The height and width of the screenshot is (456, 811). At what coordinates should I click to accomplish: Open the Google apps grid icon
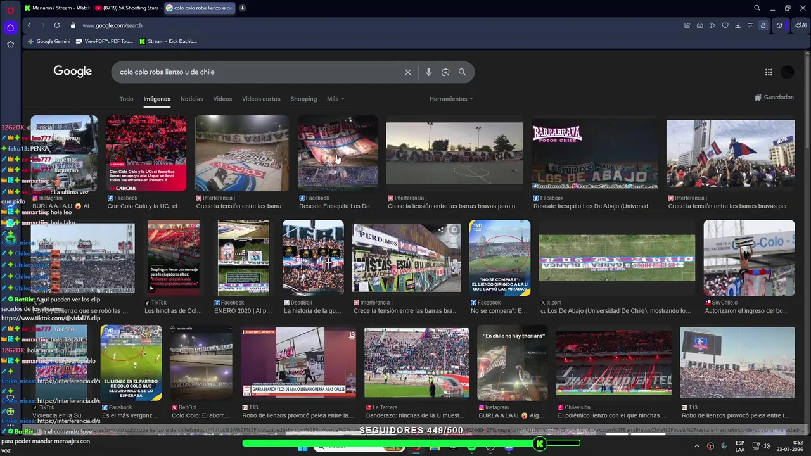pos(769,72)
